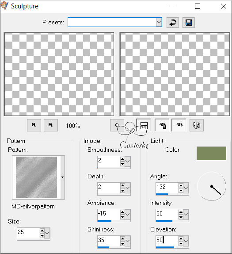Open the Angle value dropdown arrow
The height and width of the screenshot is (254, 232).
[186, 188]
